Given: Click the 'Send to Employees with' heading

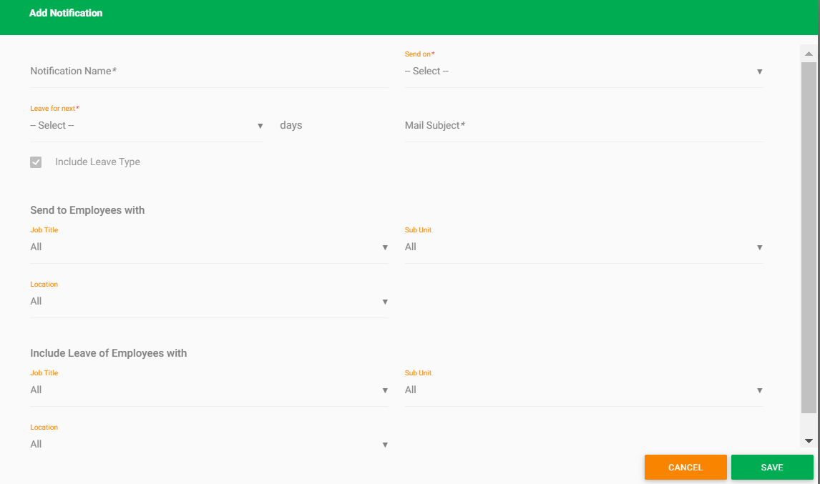Looking at the screenshot, I should point(87,210).
